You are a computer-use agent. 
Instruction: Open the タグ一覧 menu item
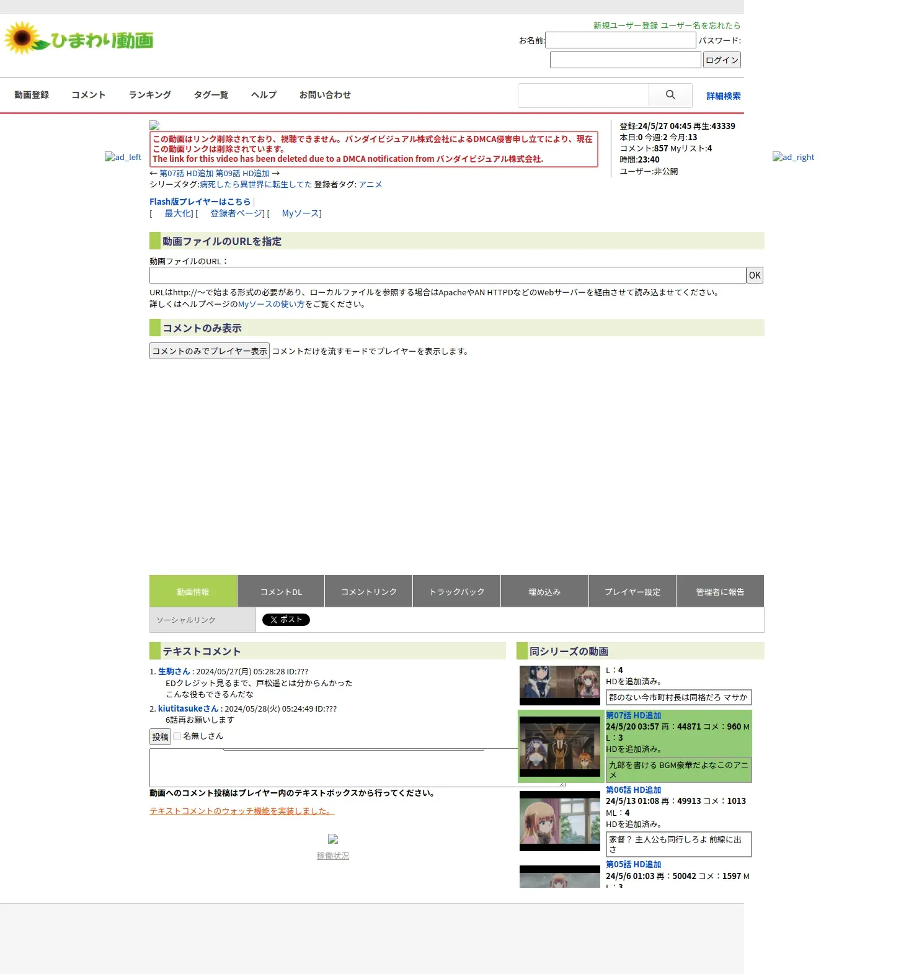pos(211,95)
